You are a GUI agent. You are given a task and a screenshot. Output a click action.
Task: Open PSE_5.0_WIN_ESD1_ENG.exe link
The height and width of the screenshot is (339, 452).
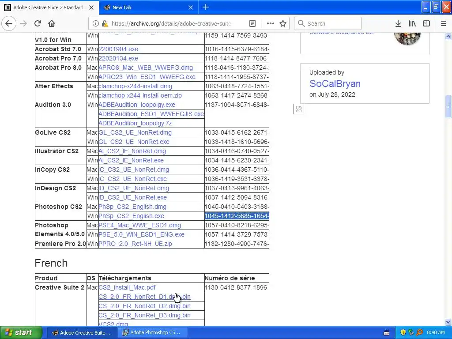pyautogui.click(x=141, y=234)
